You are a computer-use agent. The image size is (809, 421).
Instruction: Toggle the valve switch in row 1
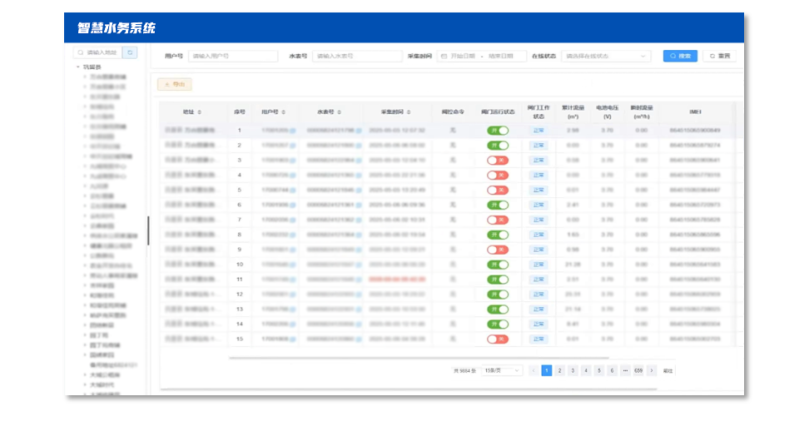pyautogui.click(x=498, y=131)
